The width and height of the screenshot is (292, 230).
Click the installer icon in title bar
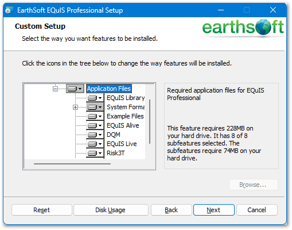[x=9, y=10]
